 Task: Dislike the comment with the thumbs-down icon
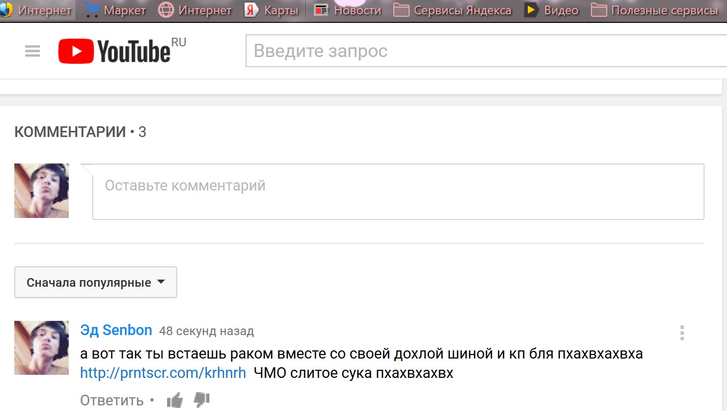202,400
